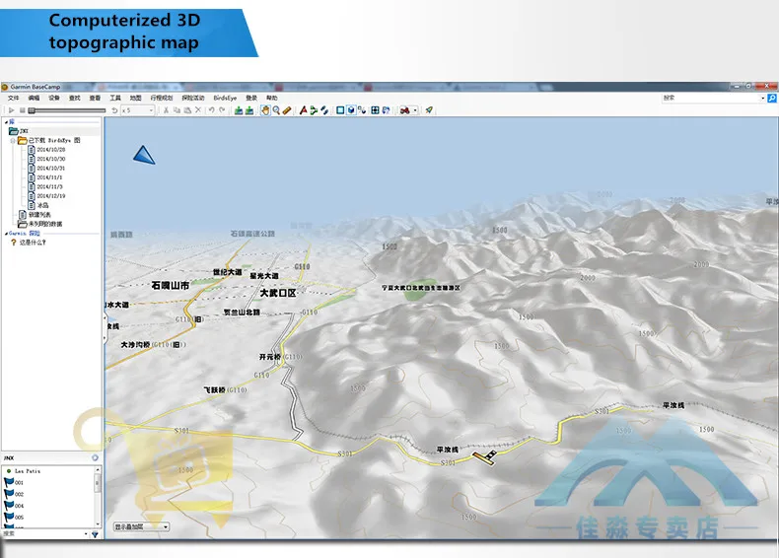The width and height of the screenshot is (779, 558).
Task: Switch to 3D map view icon
Action: coord(351,110)
